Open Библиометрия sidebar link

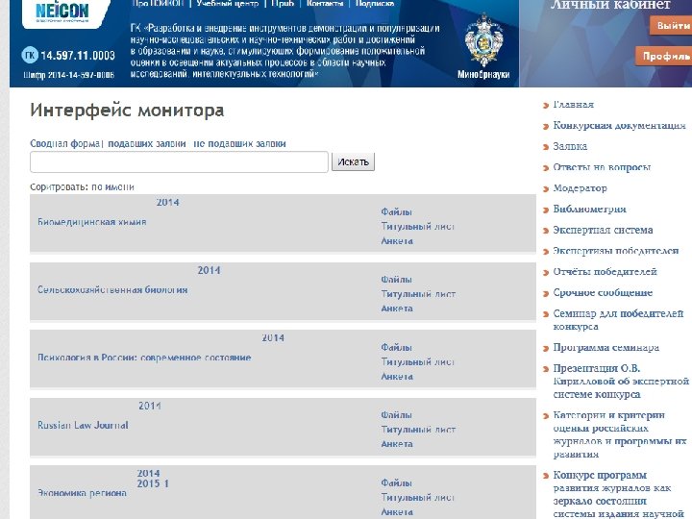589,209
